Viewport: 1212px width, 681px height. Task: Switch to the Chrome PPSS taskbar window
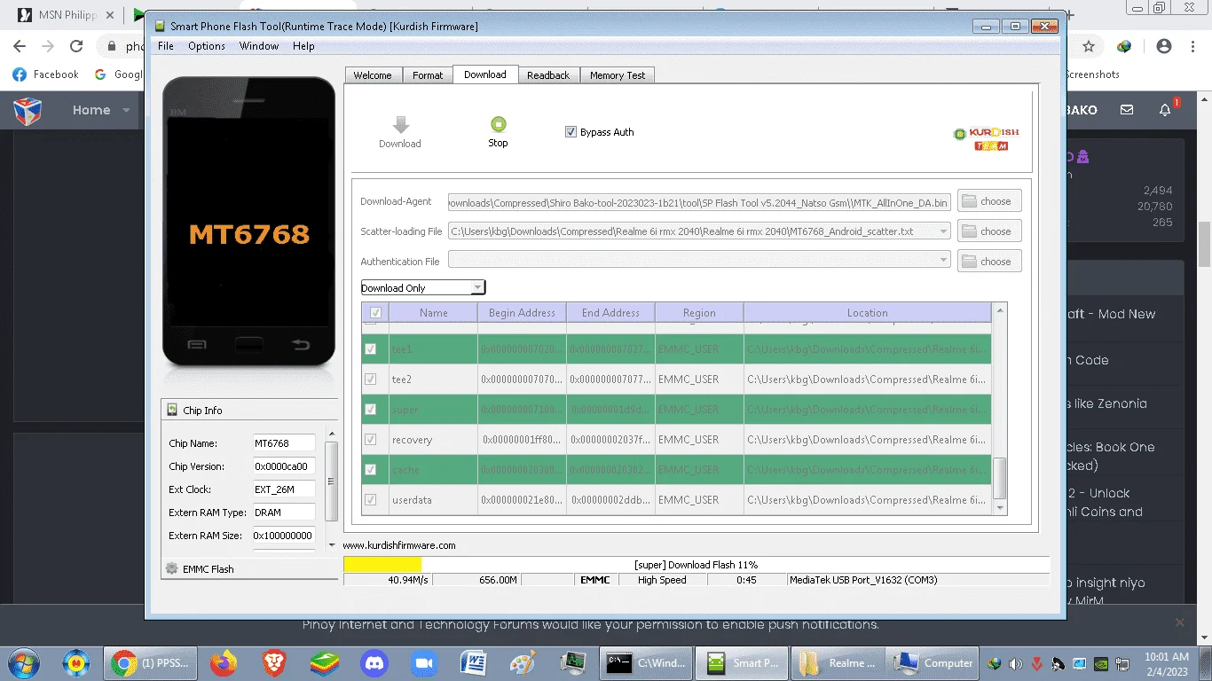(150, 662)
